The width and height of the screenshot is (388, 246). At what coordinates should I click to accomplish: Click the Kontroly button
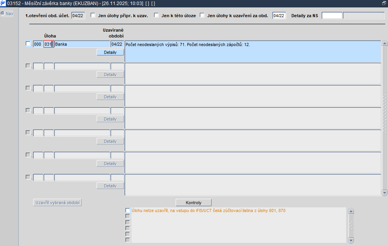[194, 203]
